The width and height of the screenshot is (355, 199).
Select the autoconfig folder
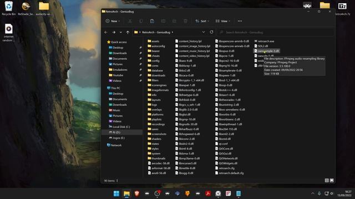156,46
